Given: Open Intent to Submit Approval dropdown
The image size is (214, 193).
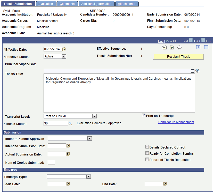Looking at the screenshot, I should click(89, 138).
